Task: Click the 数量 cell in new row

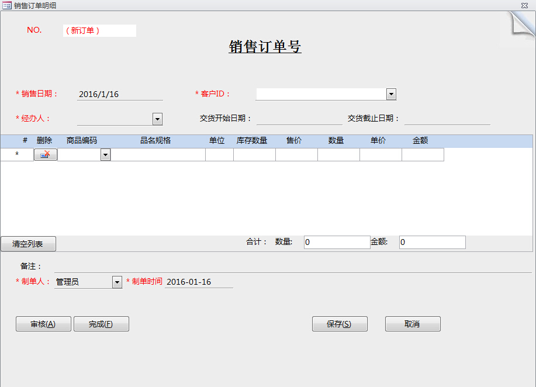Action: 339,154
